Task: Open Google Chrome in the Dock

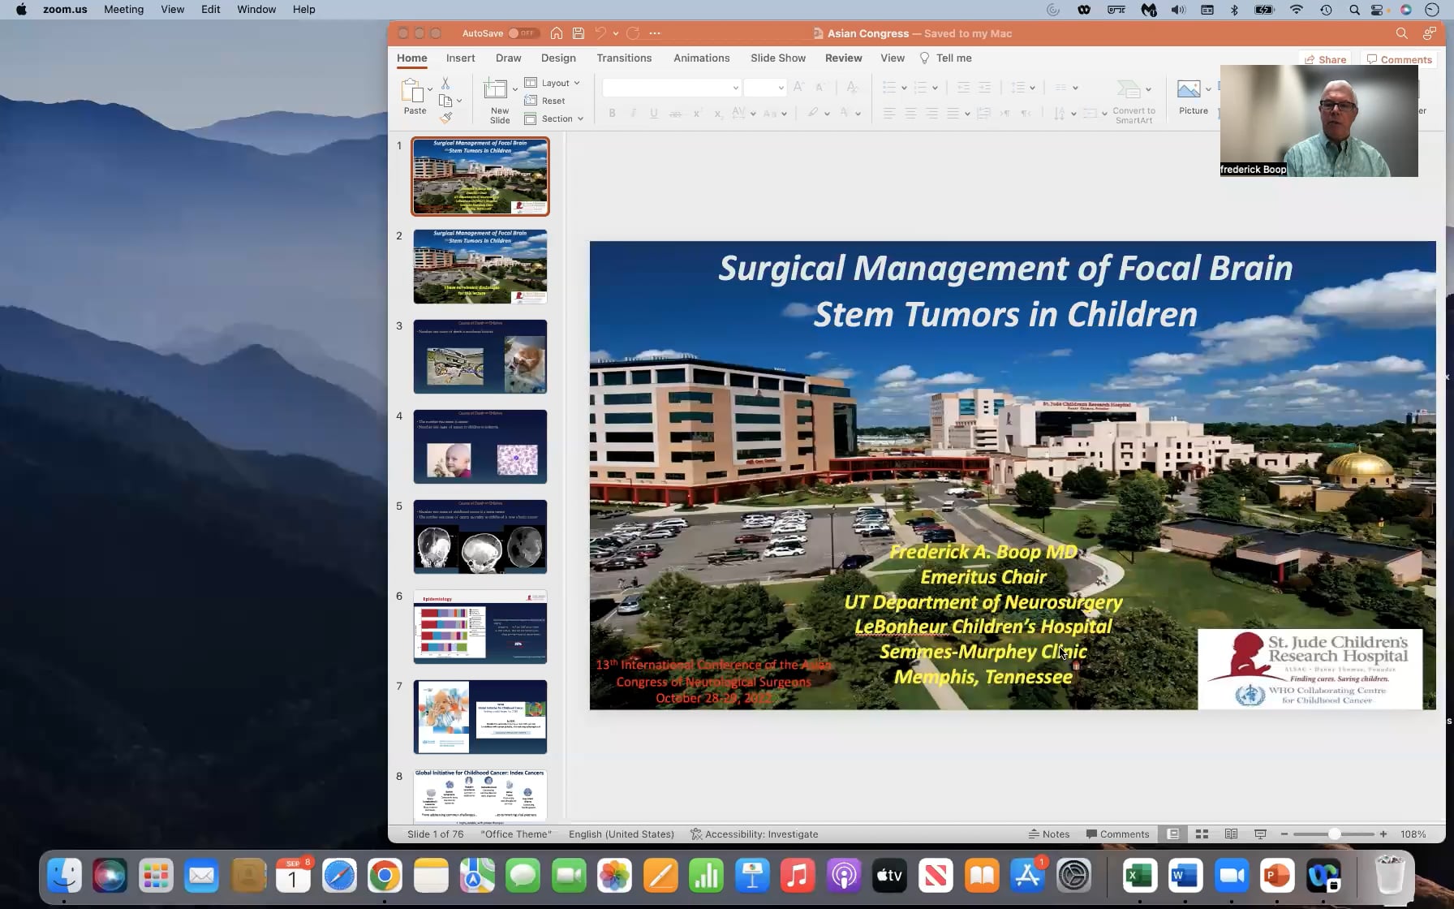Action: coord(385,876)
